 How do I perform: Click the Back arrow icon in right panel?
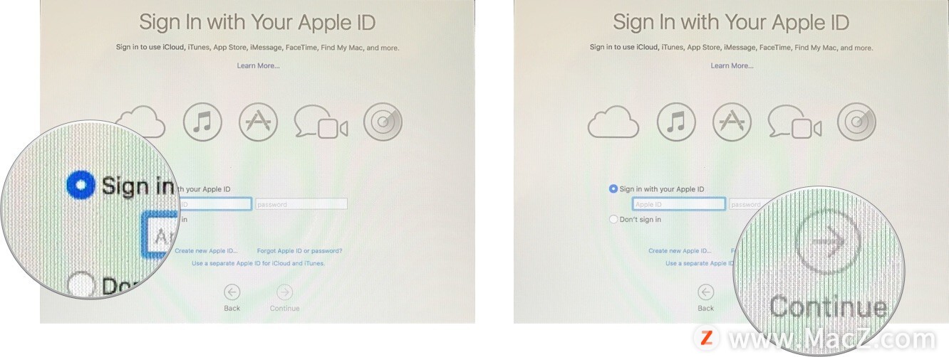click(x=705, y=292)
